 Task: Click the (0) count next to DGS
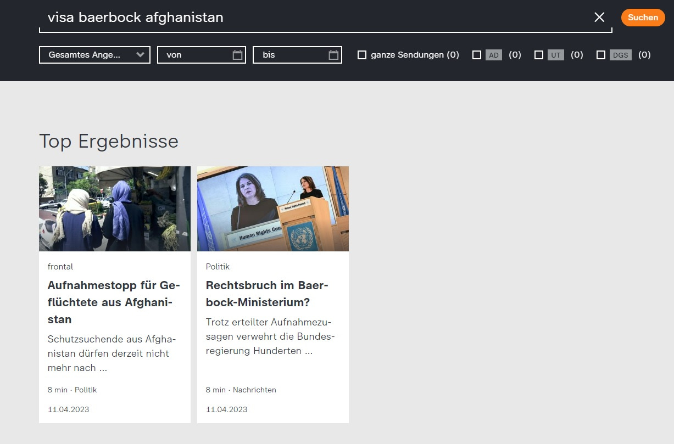[644, 55]
